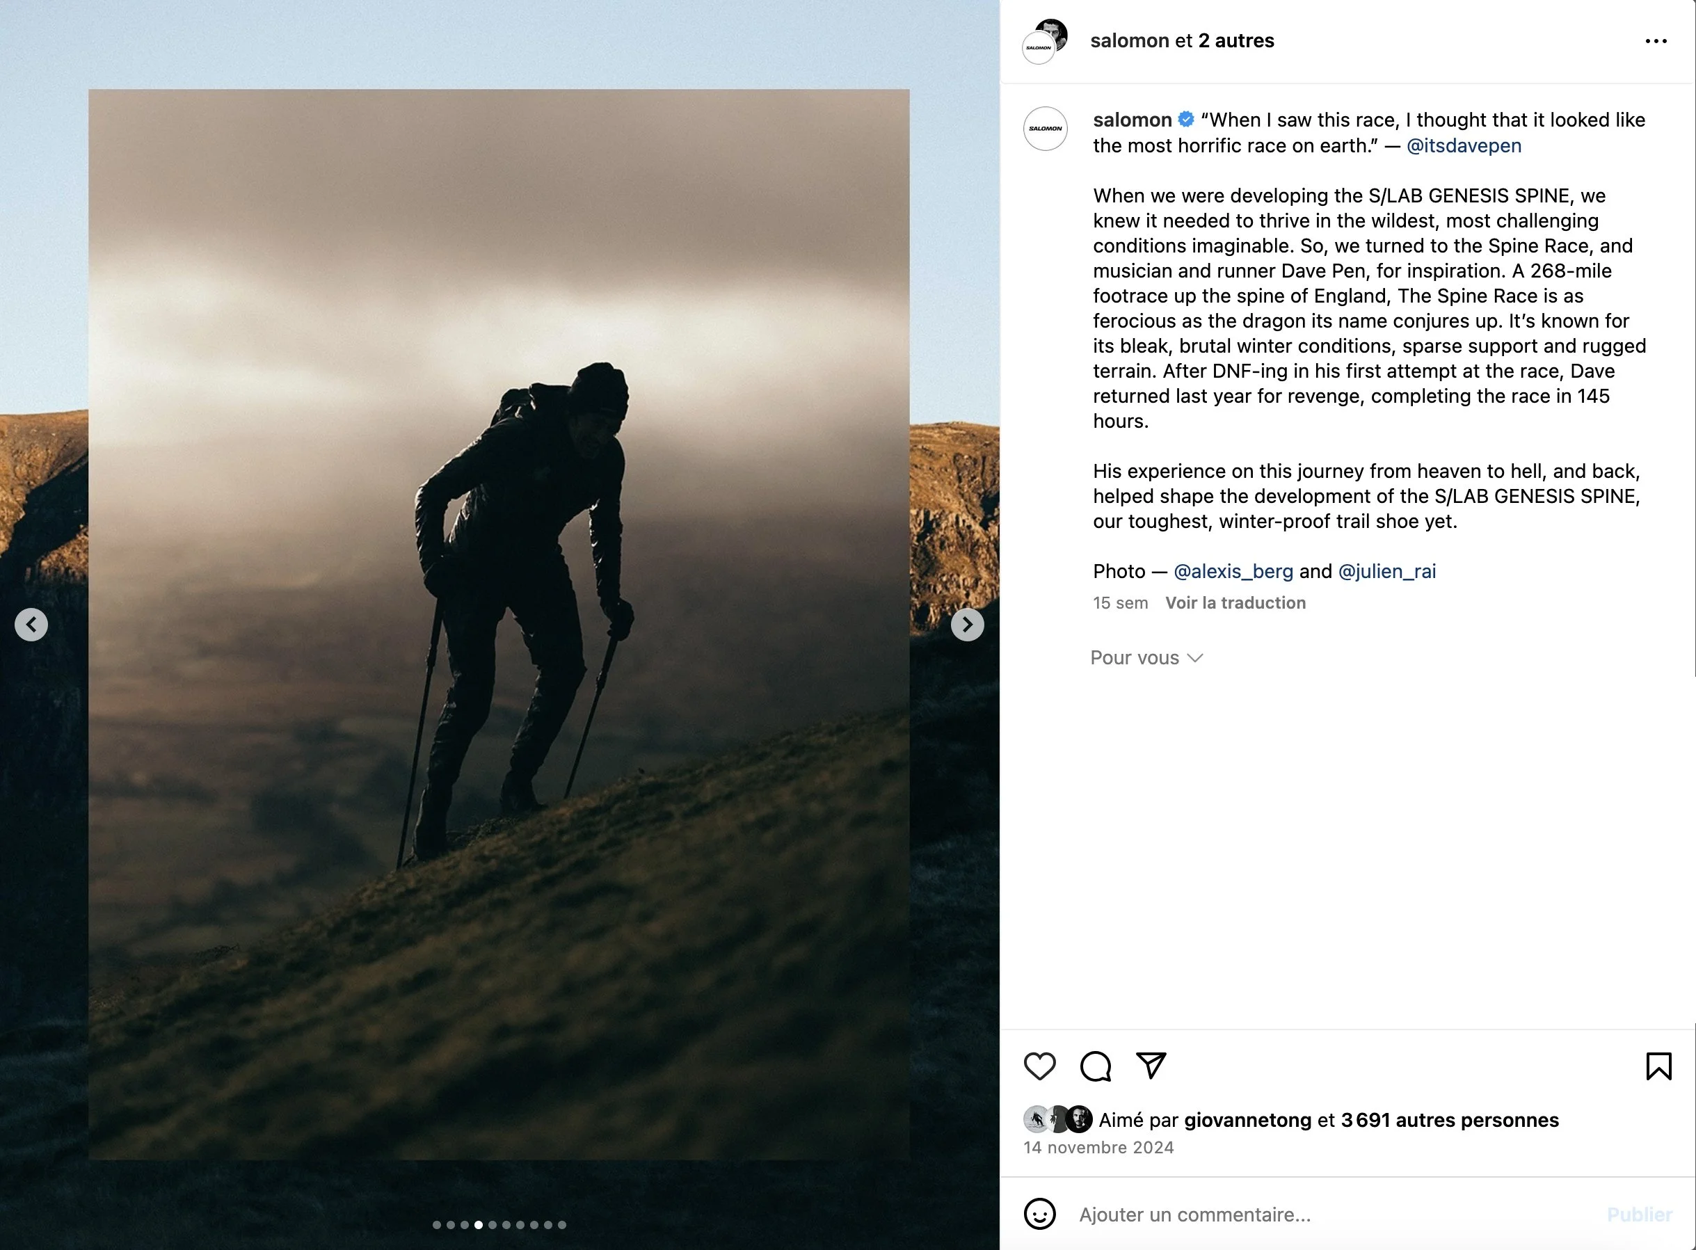The width and height of the screenshot is (1696, 1250).
Task: Go to next carousel photo arrow
Action: point(967,625)
